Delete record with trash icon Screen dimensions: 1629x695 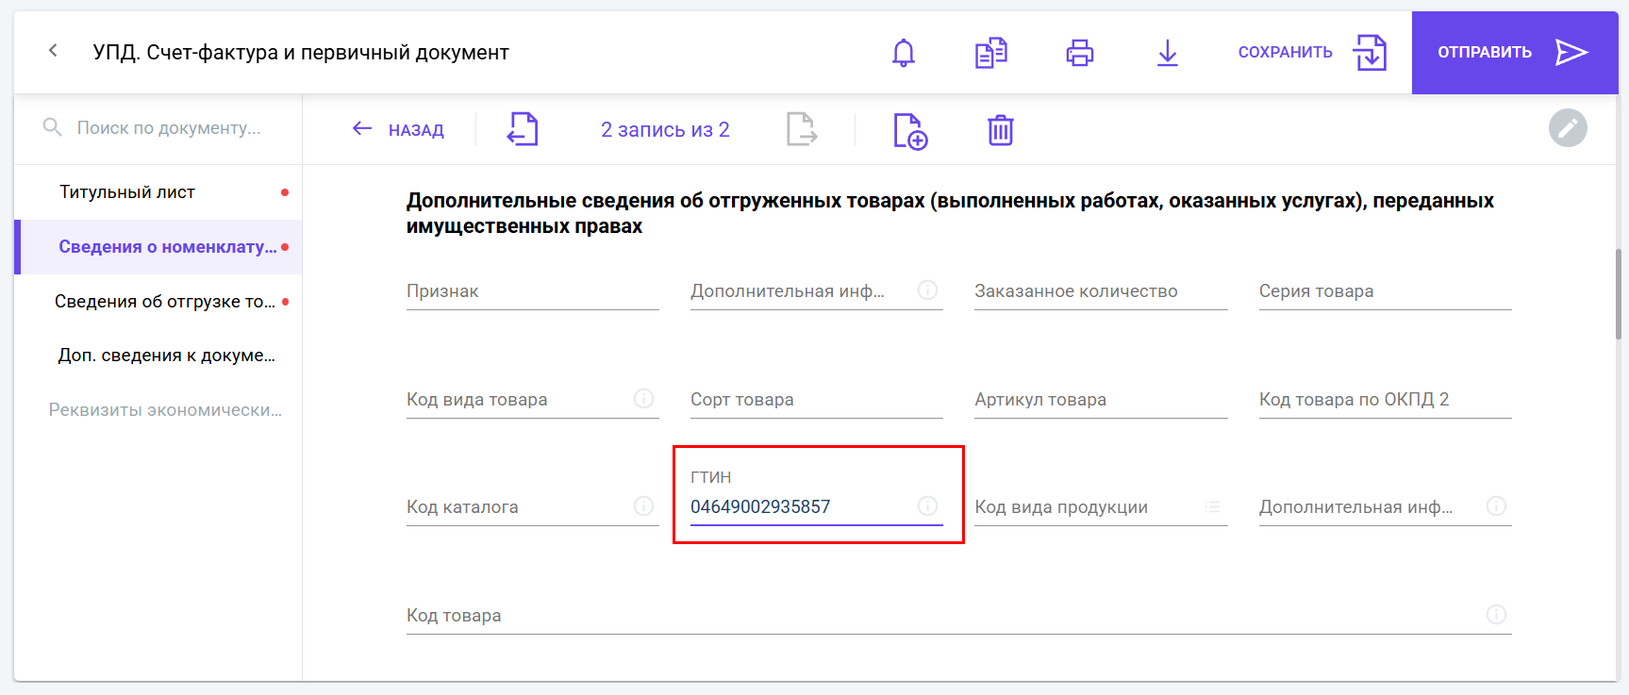pyautogui.click(x=1001, y=130)
